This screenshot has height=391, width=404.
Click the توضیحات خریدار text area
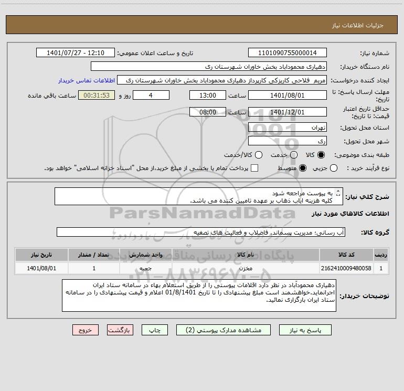pos(199,295)
